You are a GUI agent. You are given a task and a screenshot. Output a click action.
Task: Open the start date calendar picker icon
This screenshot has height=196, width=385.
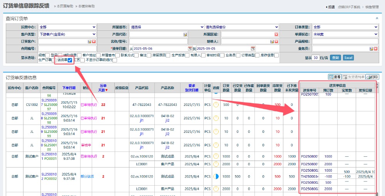189,49
